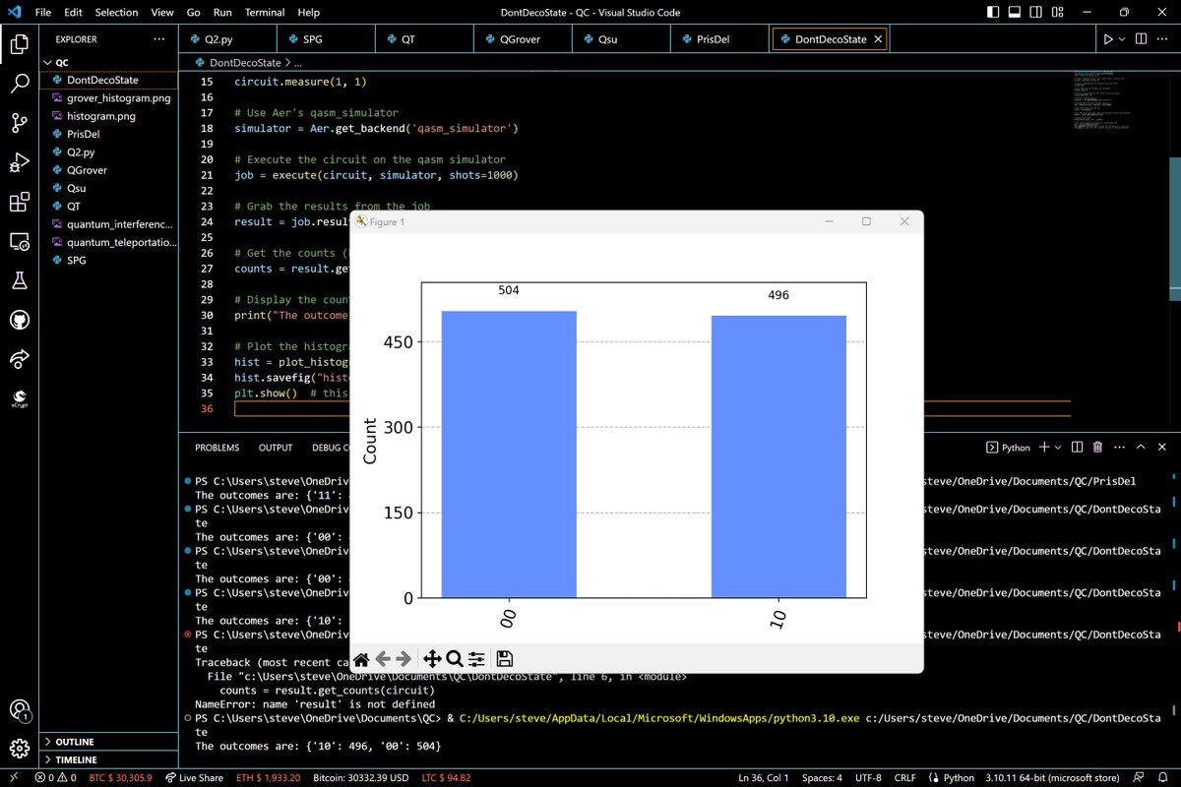1181x787 pixels.
Task: Switch to the QGrover editor tab
Action: click(x=520, y=39)
